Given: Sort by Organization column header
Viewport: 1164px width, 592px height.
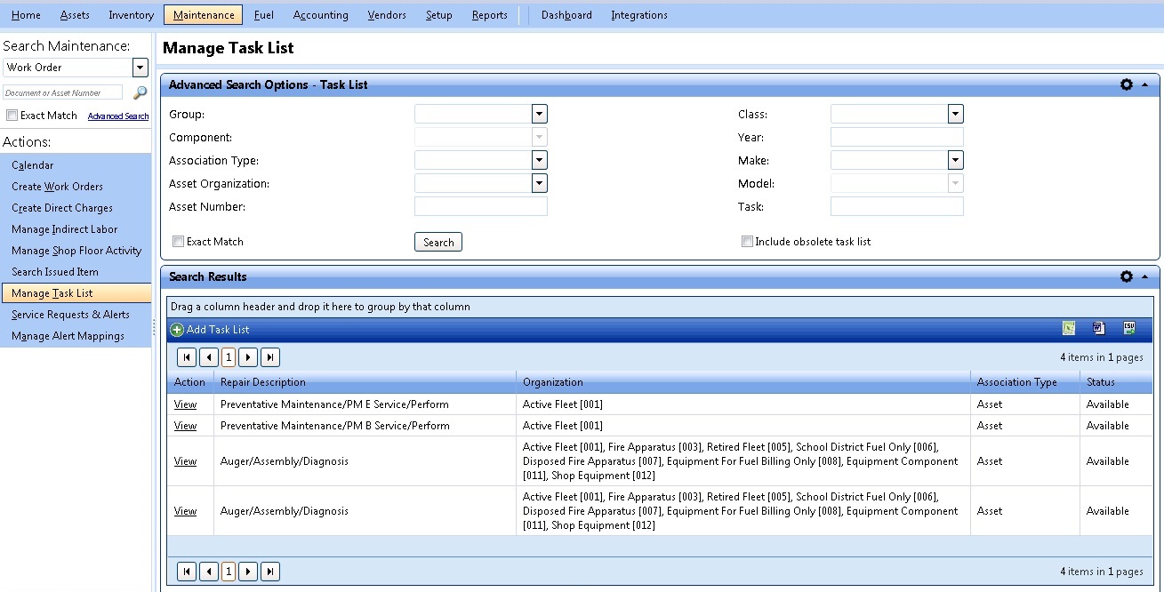Looking at the screenshot, I should click(552, 382).
